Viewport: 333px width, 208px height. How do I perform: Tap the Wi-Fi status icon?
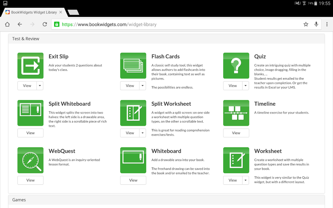point(304,3)
